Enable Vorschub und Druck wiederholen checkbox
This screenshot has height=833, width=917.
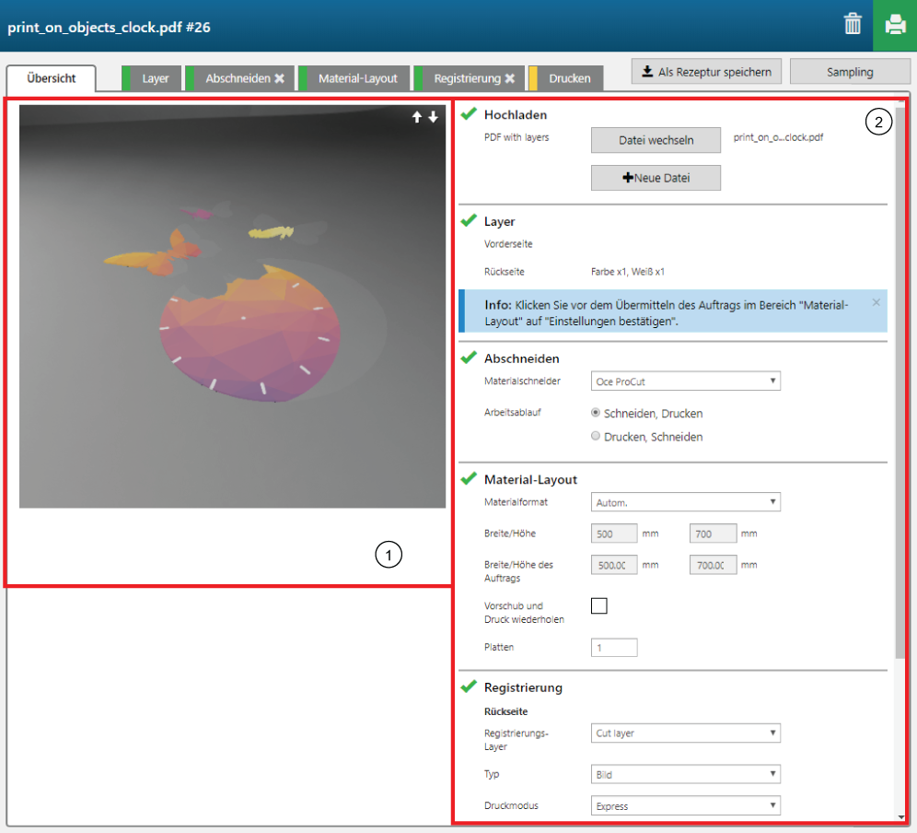599,605
